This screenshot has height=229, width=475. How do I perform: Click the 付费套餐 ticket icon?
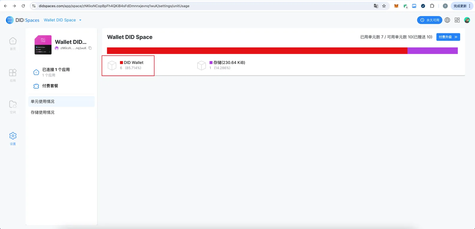pos(36,86)
